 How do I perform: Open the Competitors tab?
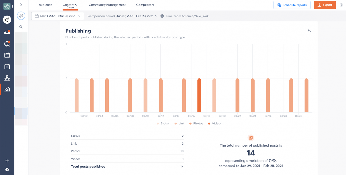(x=145, y=5)
